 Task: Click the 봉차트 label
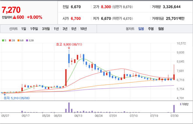pos(130,29)
